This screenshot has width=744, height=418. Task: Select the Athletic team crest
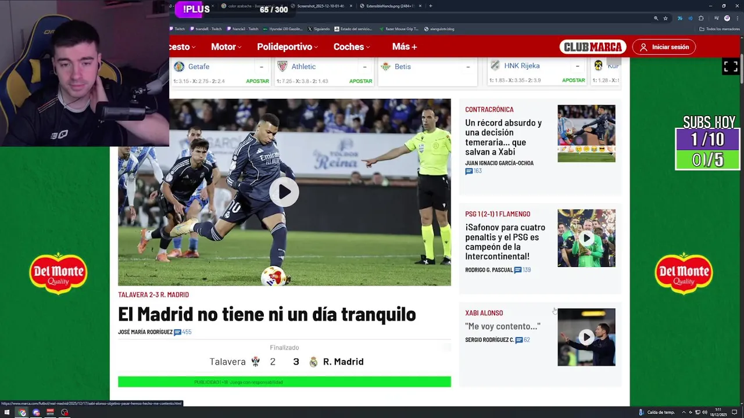click(x=282, y=66)
